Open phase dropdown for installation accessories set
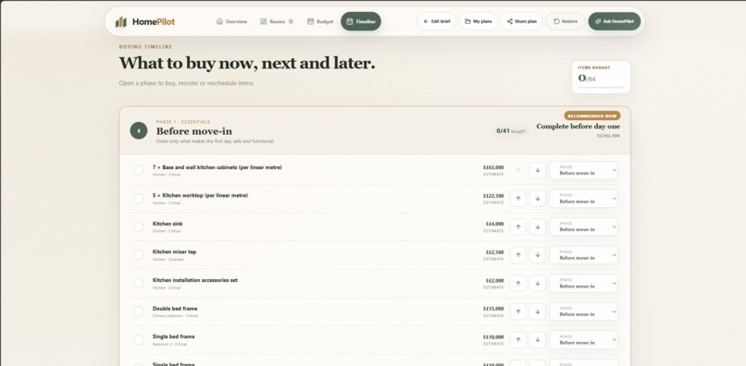The image size is (746, 366). click(x=584, y=284)
